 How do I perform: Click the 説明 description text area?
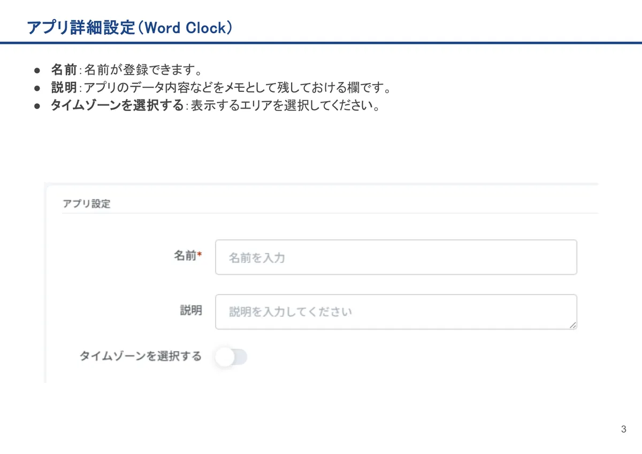[396, 312]
